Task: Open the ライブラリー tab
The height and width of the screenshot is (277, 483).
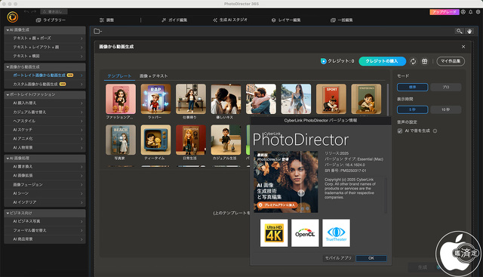Action: pyautogui.click(x=51, y=20)
